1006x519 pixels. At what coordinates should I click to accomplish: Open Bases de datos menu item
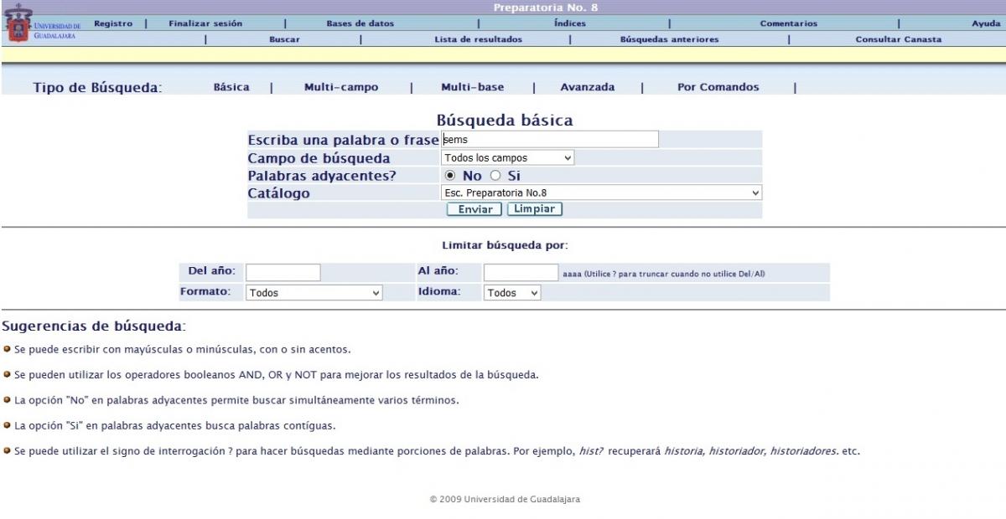click(360, 23)
